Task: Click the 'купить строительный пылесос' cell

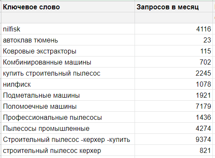Action: [68, 73]
